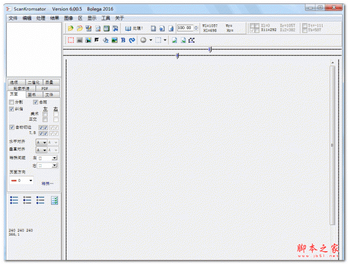
Task: Click the grayscale image icon
Action: click(79, 40)
